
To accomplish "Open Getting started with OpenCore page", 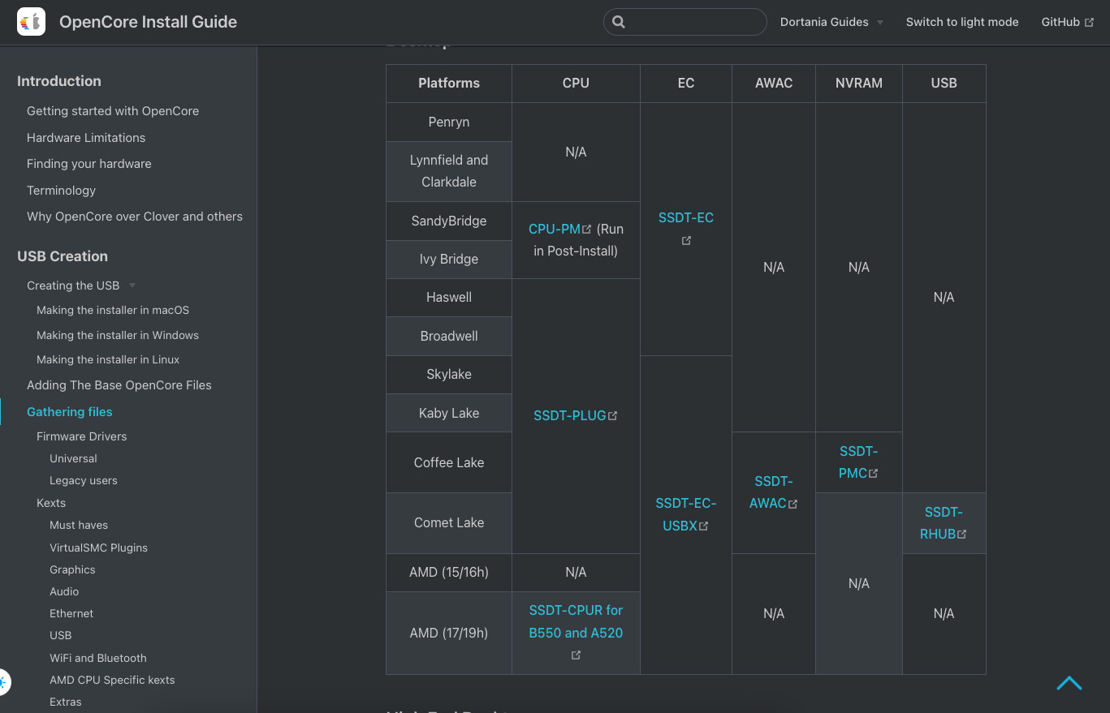I will tap(113, 111).
